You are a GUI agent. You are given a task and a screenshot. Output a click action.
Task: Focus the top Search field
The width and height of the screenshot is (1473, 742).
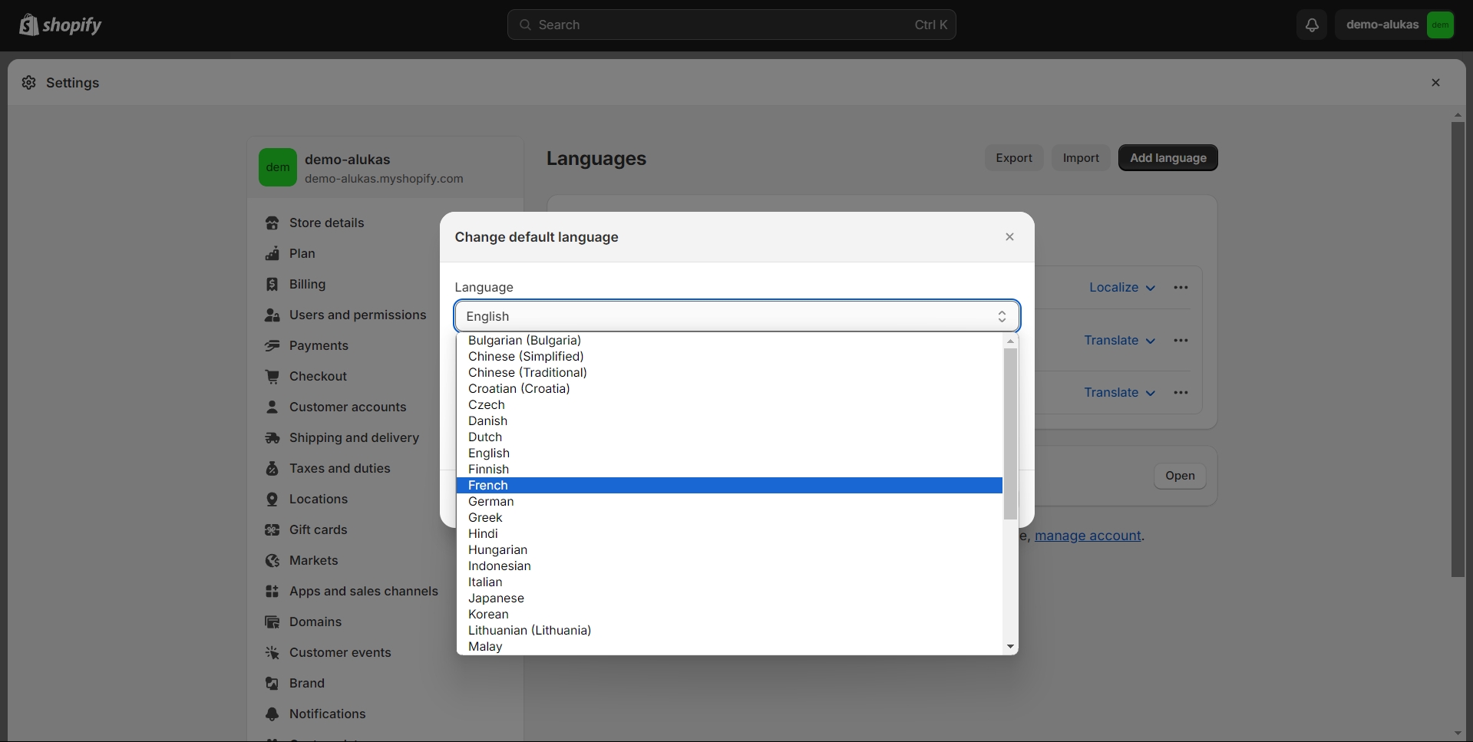pyautogui.click(x=731, y=25)
